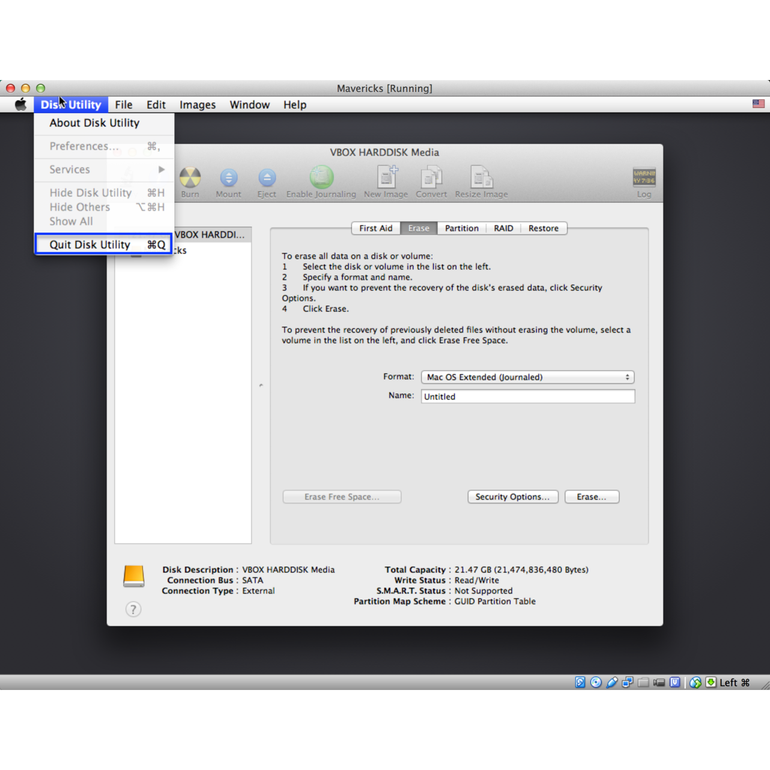Click the Eject toolbar icon
This screenshot has width=770, height=770.
[x=267, y=179]
